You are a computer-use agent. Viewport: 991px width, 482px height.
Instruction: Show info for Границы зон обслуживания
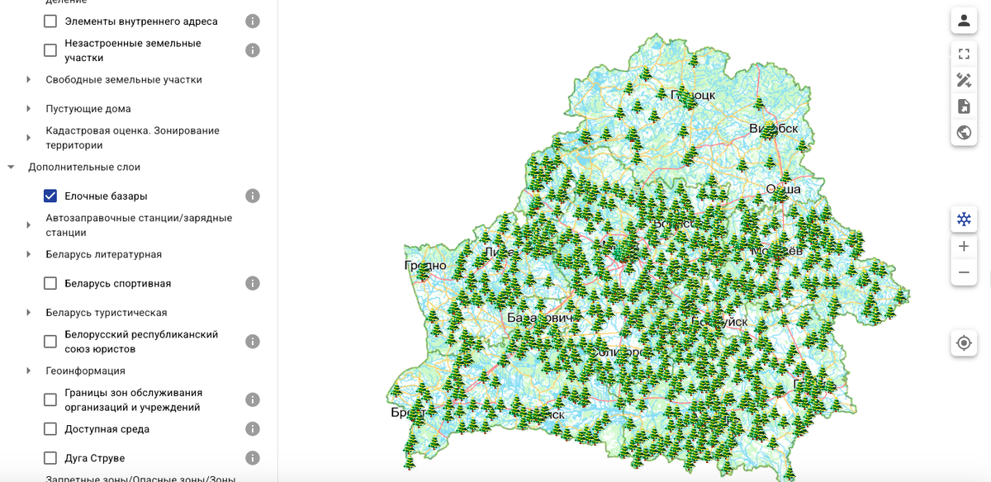point(253,399)
